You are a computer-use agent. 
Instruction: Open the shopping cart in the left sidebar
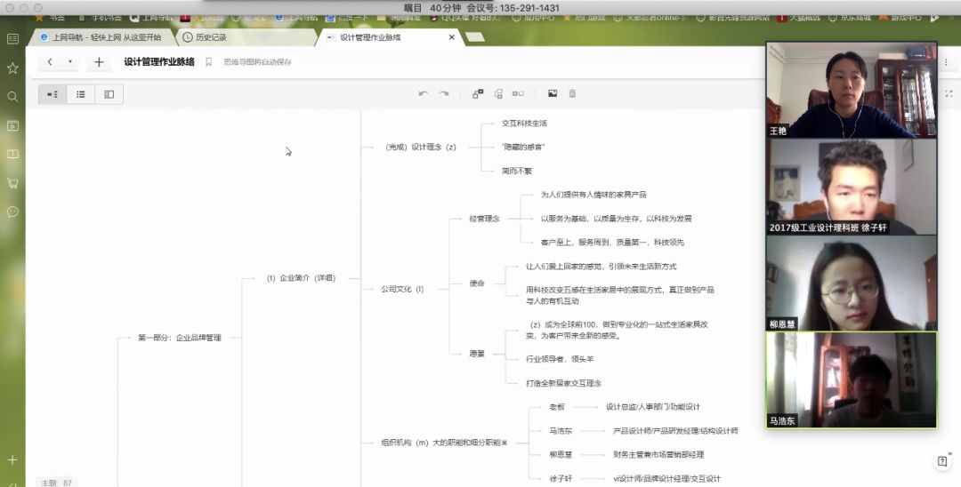12,183
